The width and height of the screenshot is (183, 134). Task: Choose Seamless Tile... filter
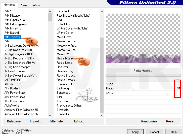point(66,84)
